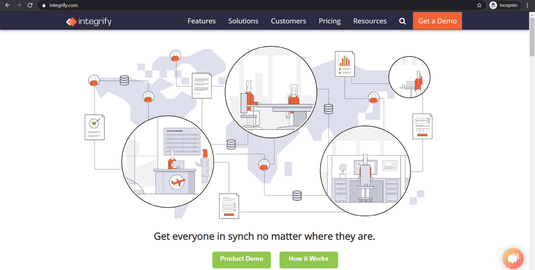
Task: Go to the Pricing page
Action: tap(330, 21)
